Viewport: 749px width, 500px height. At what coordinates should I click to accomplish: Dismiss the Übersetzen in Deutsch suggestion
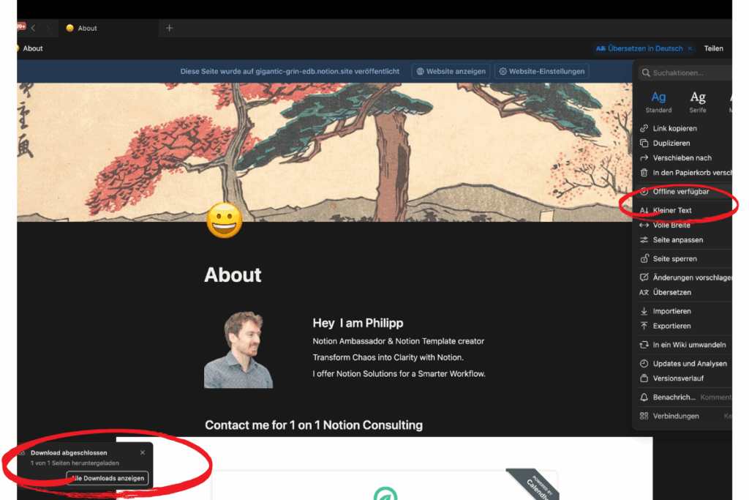690,48
